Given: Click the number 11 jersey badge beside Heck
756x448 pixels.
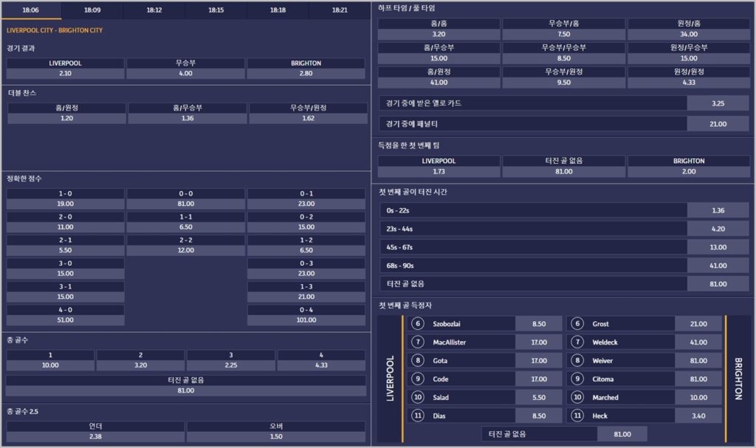Looking at the screenshot, I should click(x=577, y=416).
